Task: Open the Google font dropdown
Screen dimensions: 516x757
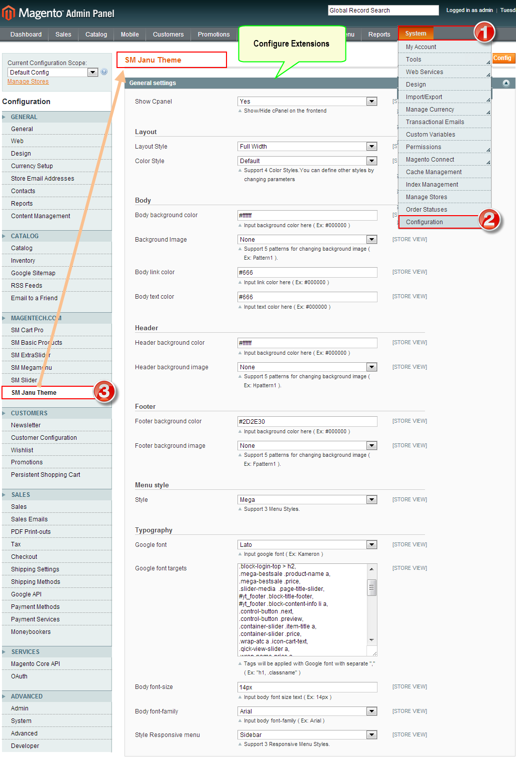Action: pyautogui.click(x=307, y=545)
